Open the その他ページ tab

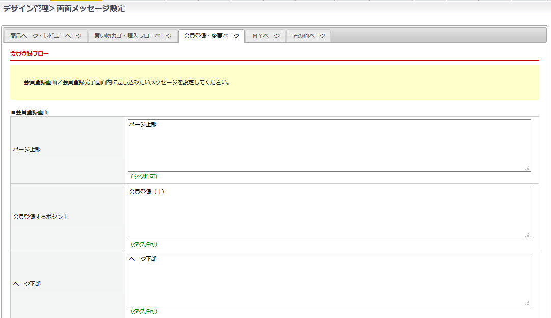click(x=309, y=36)
